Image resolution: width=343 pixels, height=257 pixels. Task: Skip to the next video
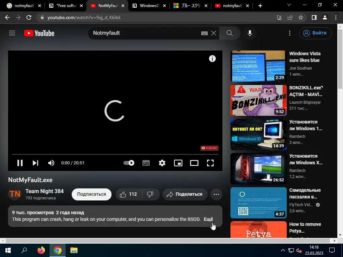point(36,163)
